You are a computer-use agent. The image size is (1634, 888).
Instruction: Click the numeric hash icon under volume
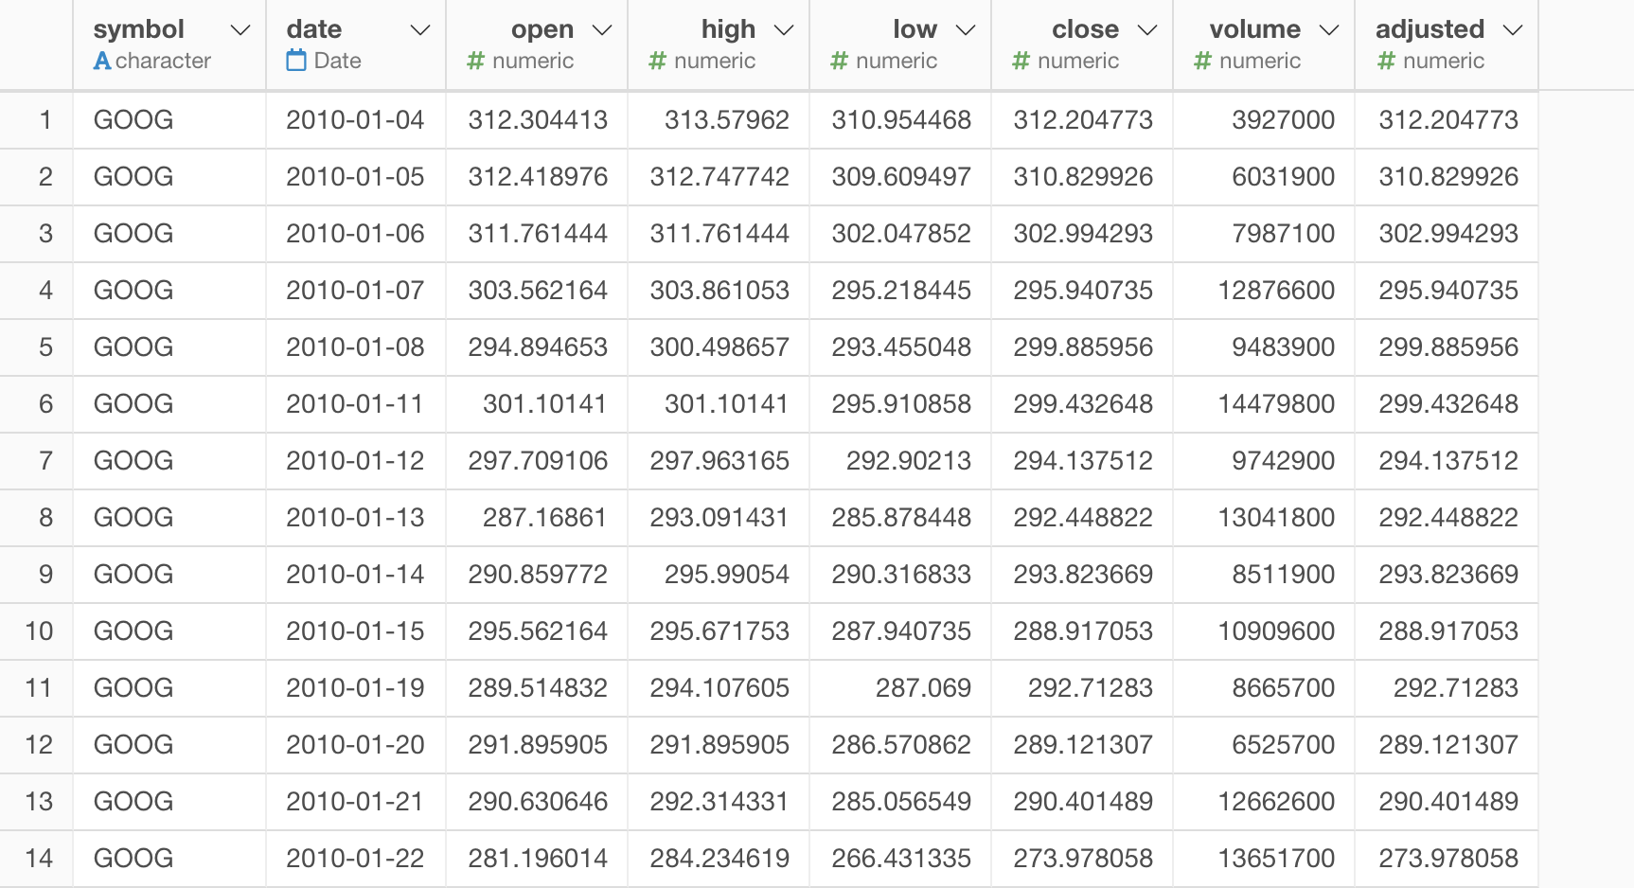coord(1202,61)
